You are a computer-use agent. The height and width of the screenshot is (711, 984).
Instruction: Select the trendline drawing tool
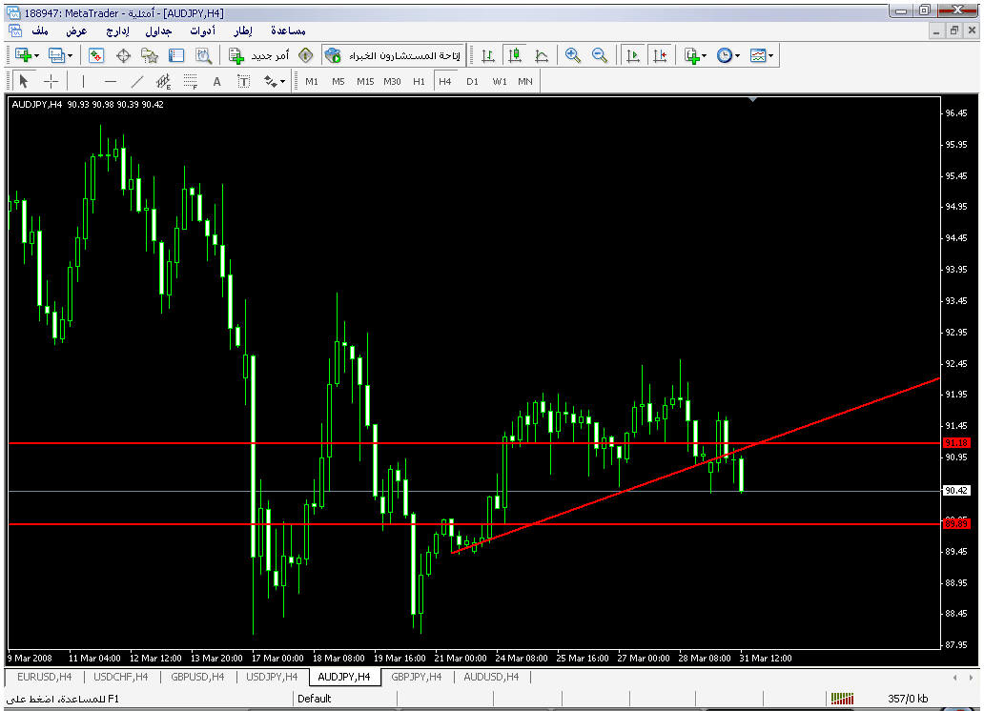137,81
